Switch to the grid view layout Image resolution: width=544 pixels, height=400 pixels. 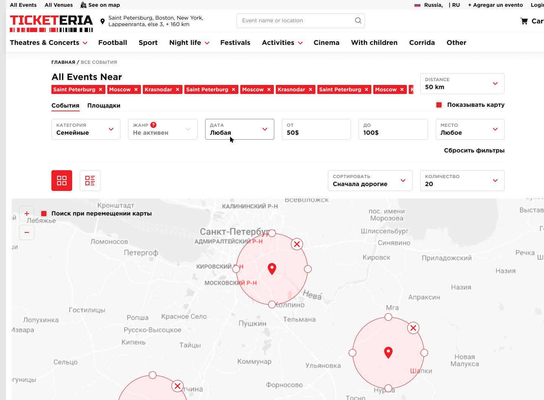62,180
